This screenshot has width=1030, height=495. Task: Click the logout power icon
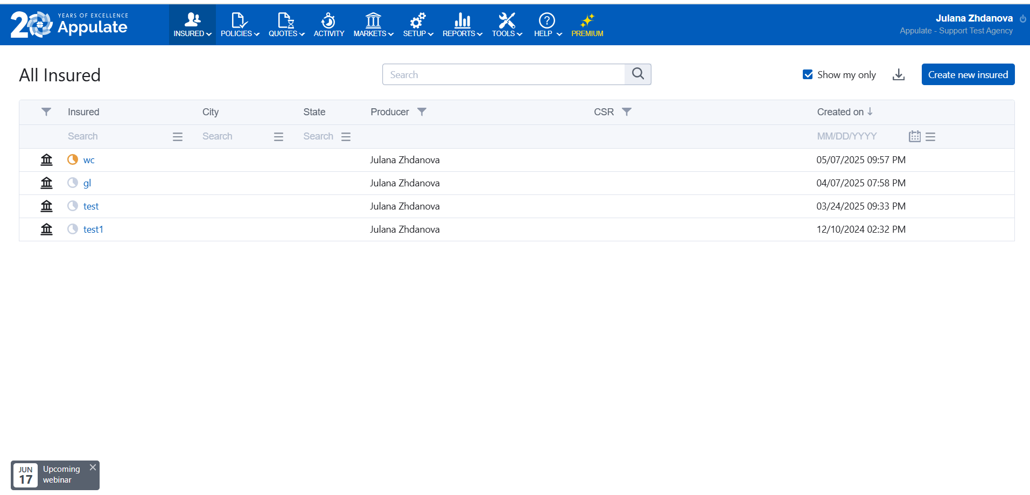(x=1022, y=18)
